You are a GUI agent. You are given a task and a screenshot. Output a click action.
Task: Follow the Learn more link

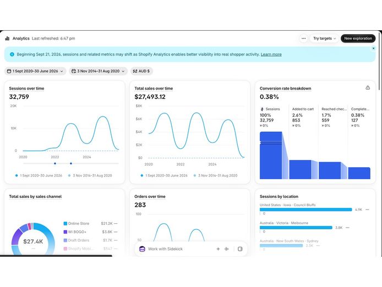(271, 54)
